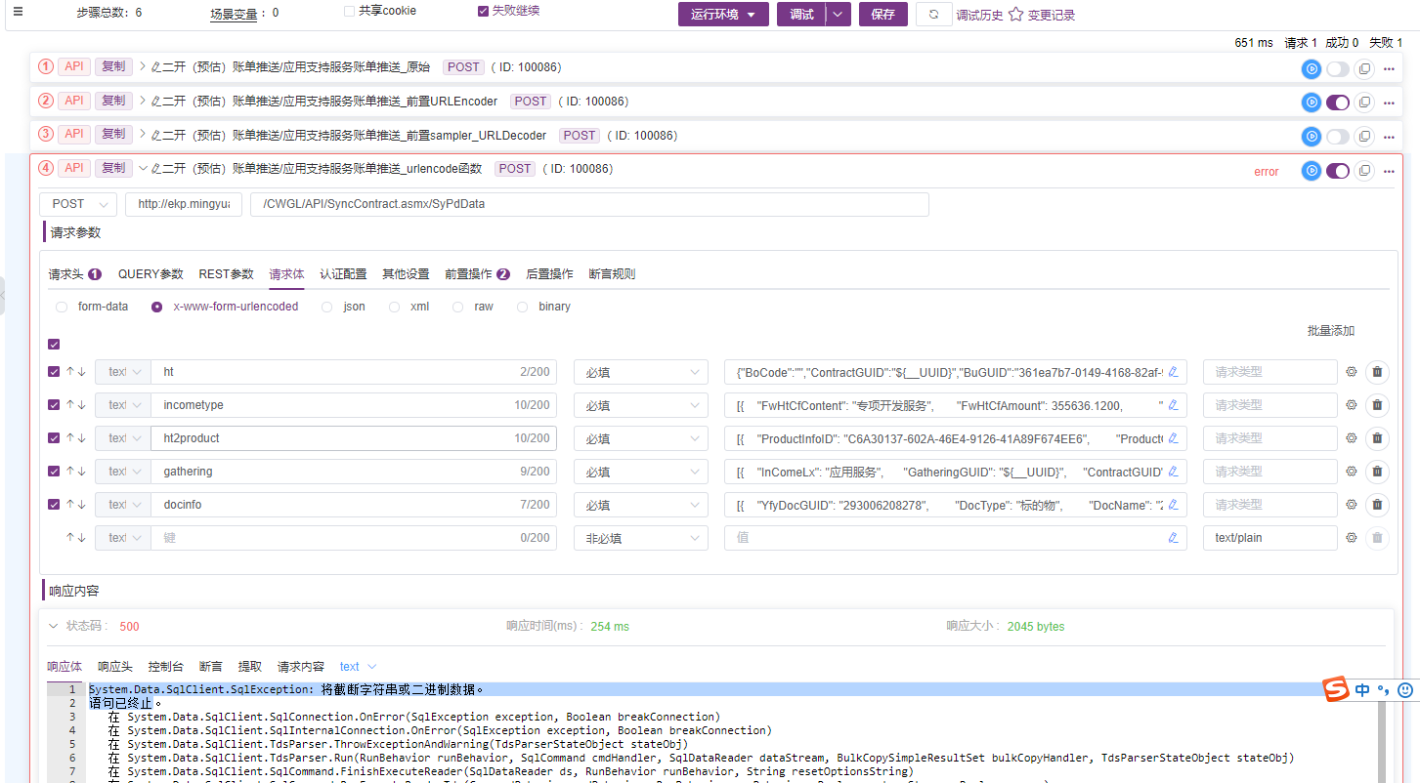Run step 1 with its play icon
Screen dimensions: 1420x783
pyautogui.click(x=1312, y=68)
